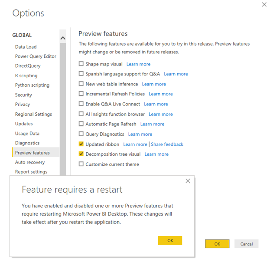Open the Regional Settings section

click(x=33, y=114)
